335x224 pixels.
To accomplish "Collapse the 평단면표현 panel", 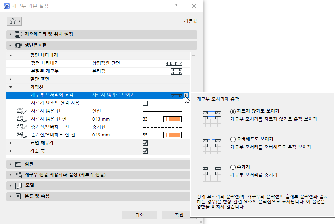I will 10,45.
